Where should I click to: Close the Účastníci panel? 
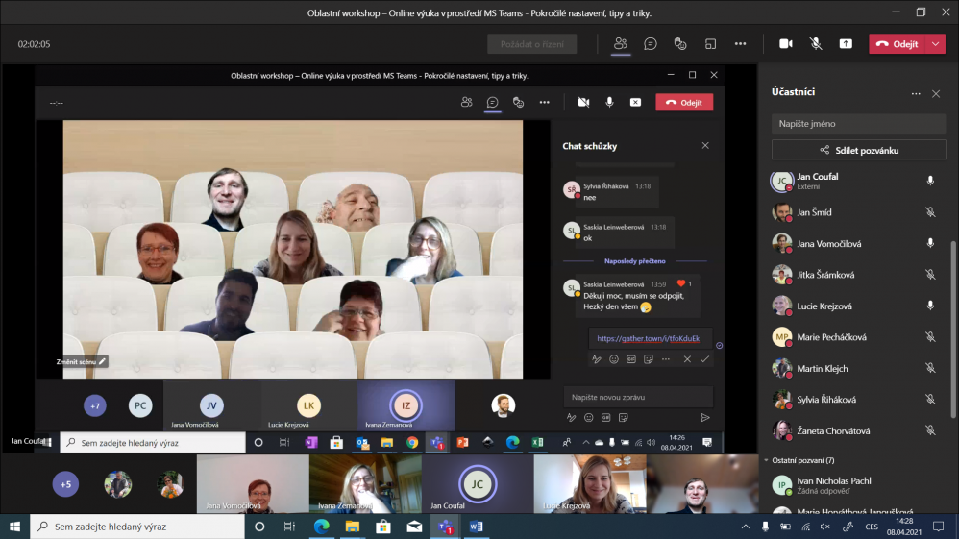(936, 93)
